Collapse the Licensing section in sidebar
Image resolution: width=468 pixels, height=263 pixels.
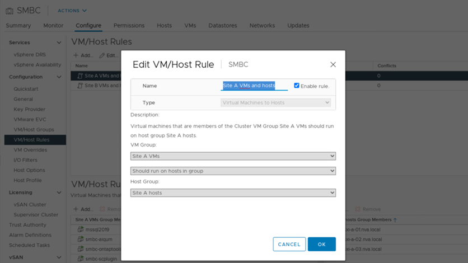tap(59, 192)
